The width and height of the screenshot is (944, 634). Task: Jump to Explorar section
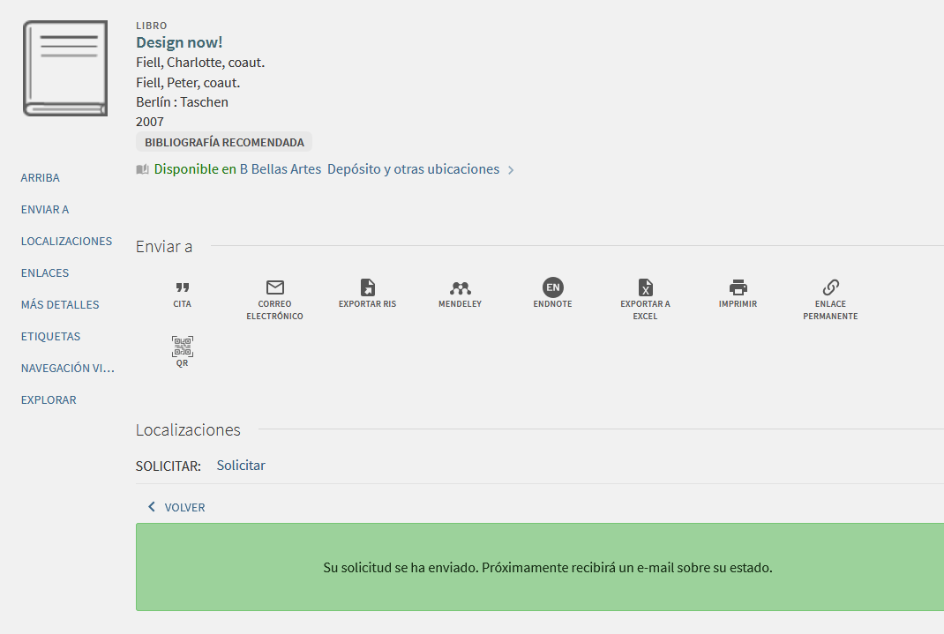coord(49,400)
